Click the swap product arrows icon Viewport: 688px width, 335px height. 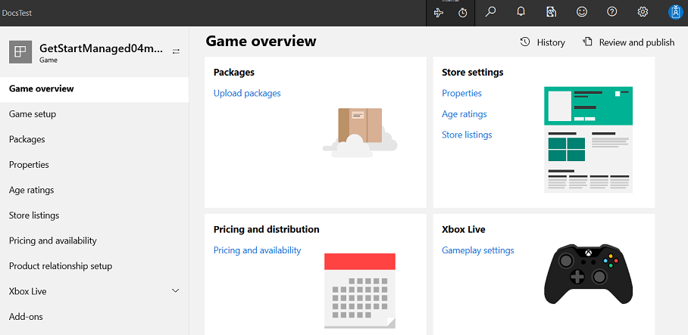(176, 51)
